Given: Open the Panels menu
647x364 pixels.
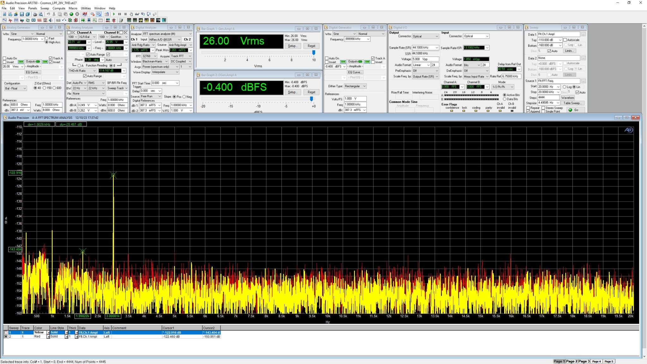Looking at the screenshot, I should (33, 8).
